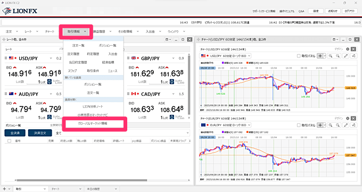Image resolution: width=362 pixels, height=192 pixels.
Task: Open the EUR/JPY chart settings gear
Action: 348,119
